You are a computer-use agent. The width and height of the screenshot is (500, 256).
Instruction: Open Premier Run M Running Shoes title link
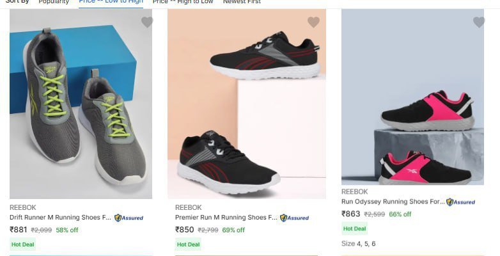[x=226, y=218]
